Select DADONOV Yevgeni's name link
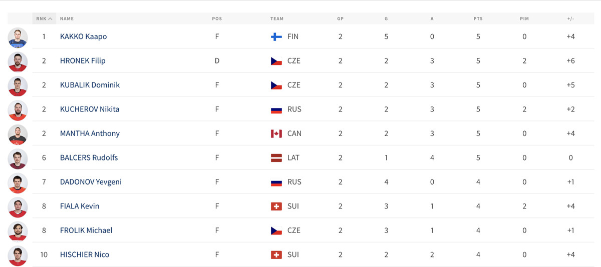The width and height of the screenshot is (601, 267). click(x=91, y=182)
